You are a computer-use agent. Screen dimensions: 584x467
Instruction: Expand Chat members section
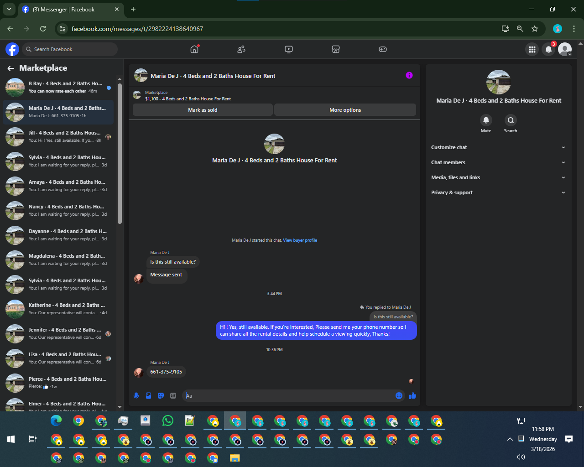click(498, 162)
